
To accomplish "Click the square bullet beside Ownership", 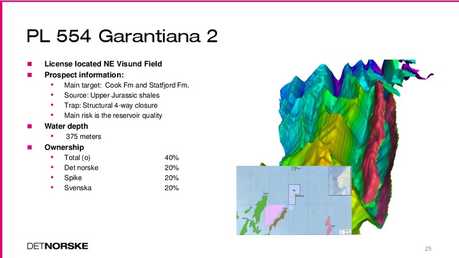I will point(30,147).
